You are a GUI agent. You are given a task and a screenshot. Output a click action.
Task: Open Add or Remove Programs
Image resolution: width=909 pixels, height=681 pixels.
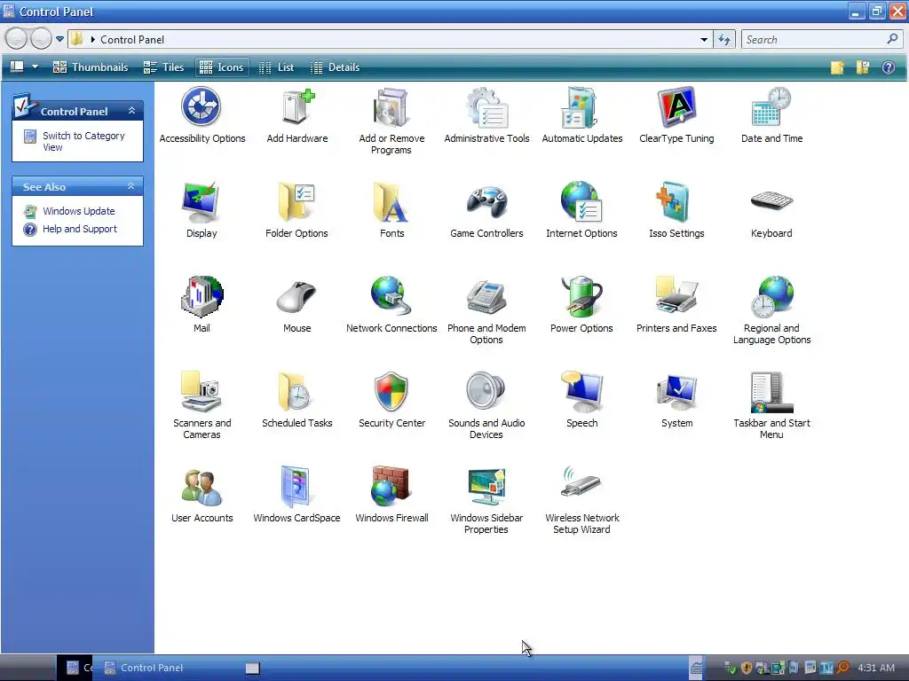[391, 121]
